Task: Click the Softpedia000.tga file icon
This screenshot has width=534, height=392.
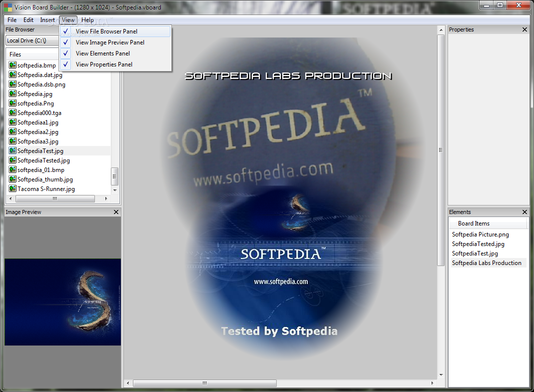Action: pyautogui.click(x=12, y=112)
